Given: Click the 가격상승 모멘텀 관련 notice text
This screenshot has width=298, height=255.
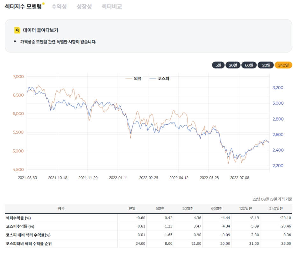Looking at the screenshot, I should 58,42.
